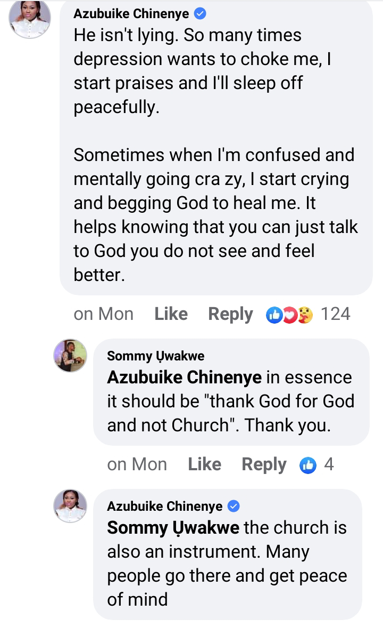Reply to Sommy Uwakwe's comment
This screenshot has height=627, width=383.
[264, 465]
